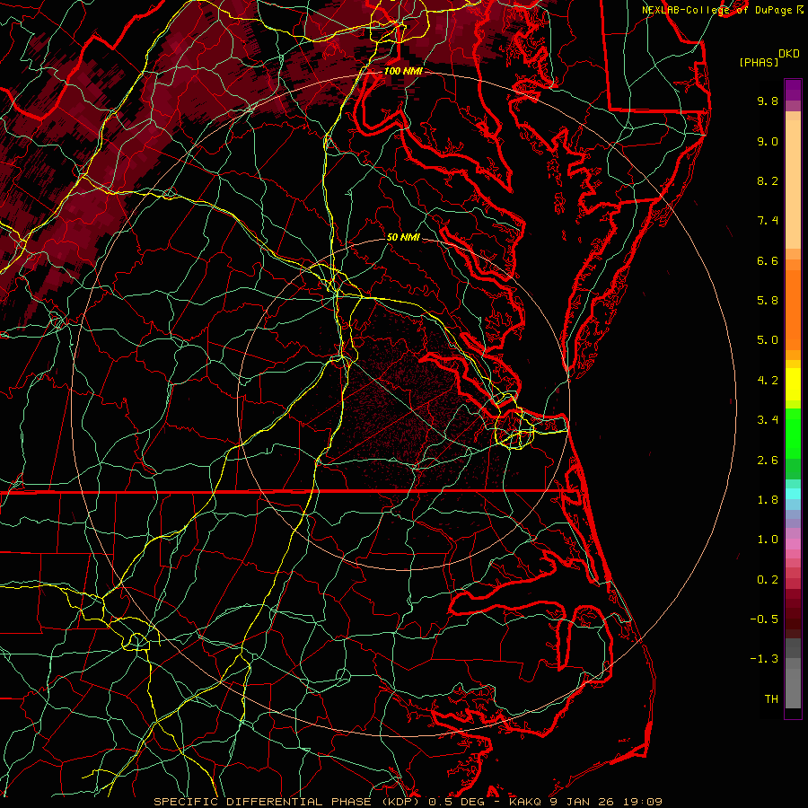Click the 0.2 scale value
Screen dimensions: 808x808
point(768,580)
